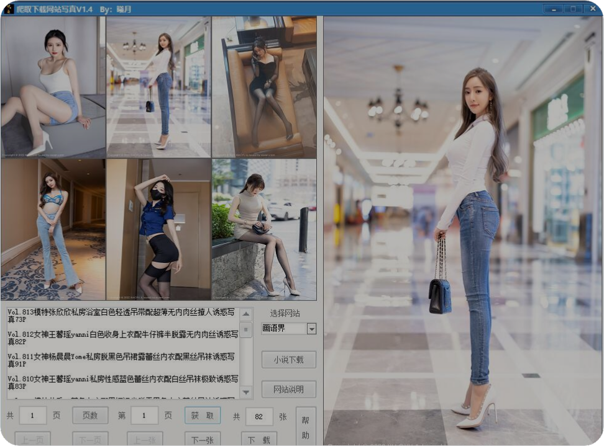Click the 获取 fetch button
604x446 pixels.
pos(202,416)
